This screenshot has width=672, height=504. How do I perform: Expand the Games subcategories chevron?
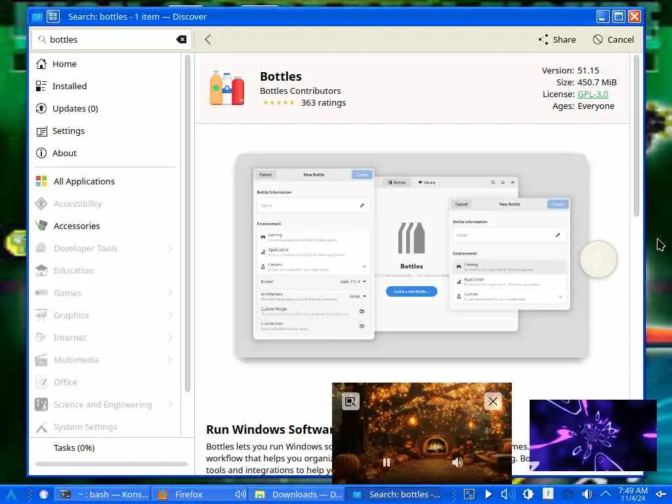tap(170, 293)
